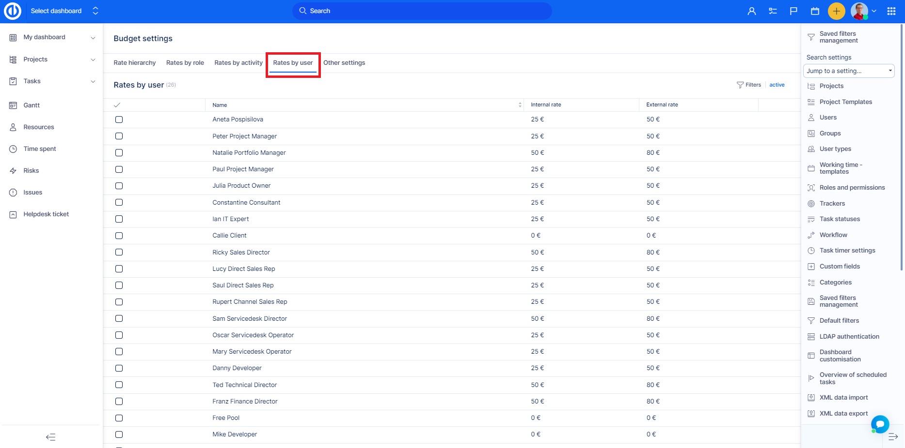Open the chat support bubble
Image resolution: width=905 pixels, height=448 pixels.
880,424
